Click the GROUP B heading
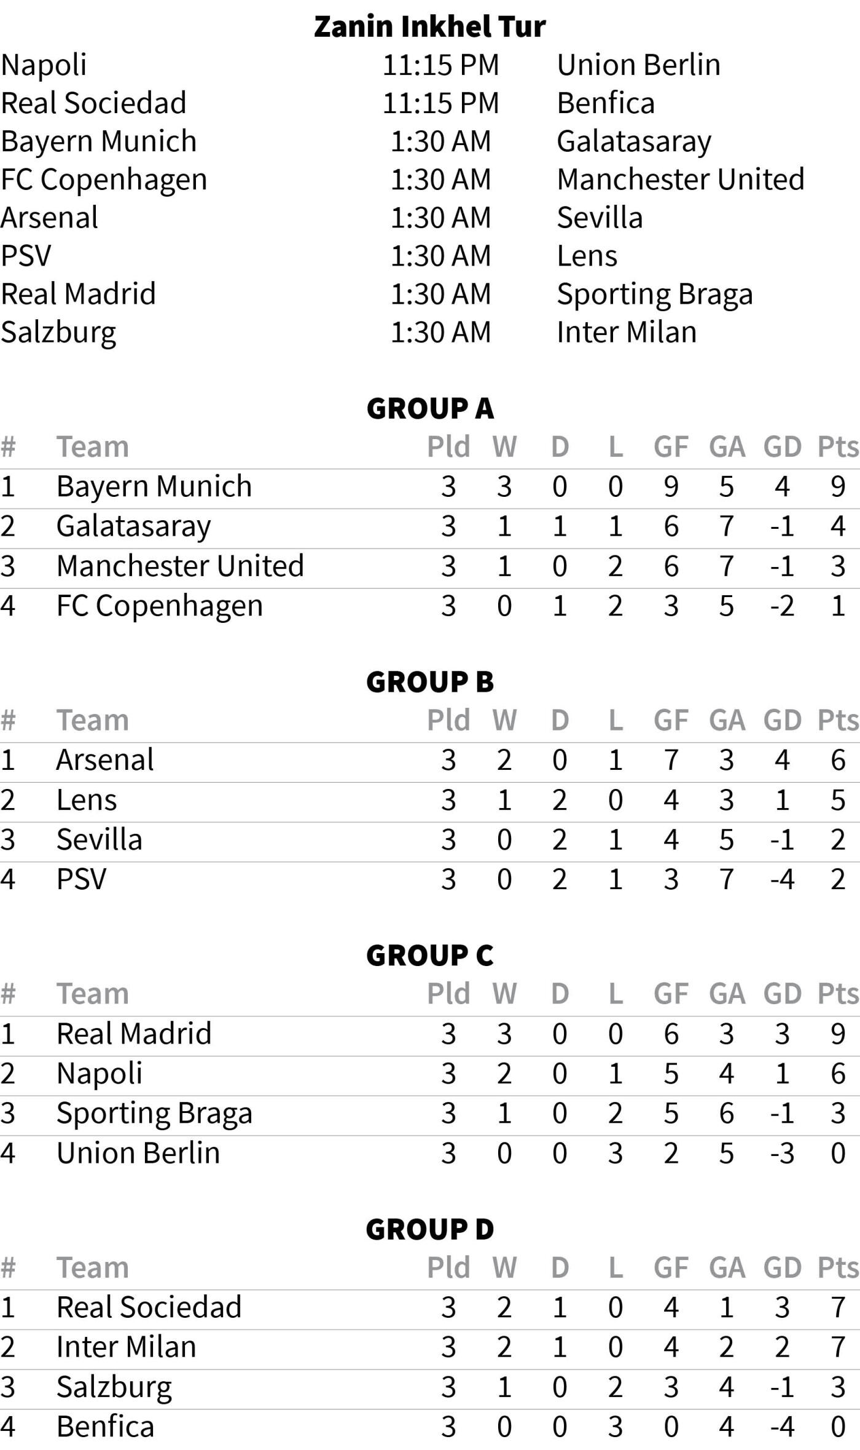This screenshot has width=860, height=1450. (x=429, y=682)
